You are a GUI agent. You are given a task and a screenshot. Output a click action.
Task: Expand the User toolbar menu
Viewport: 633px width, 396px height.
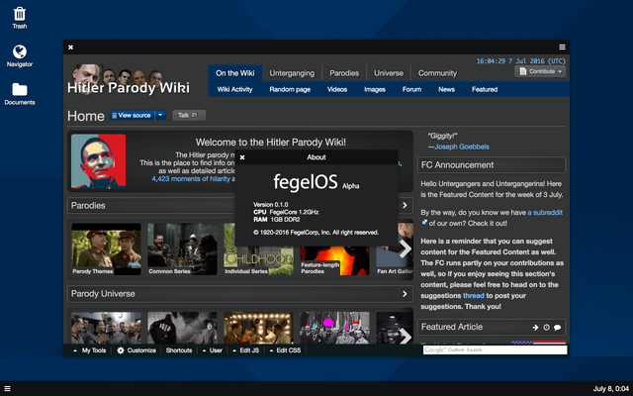(x=213, y=350)
